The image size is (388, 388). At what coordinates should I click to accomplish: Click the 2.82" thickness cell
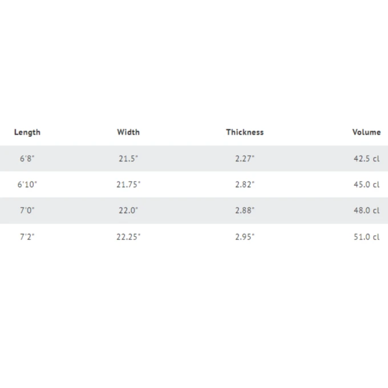(245, 184)
